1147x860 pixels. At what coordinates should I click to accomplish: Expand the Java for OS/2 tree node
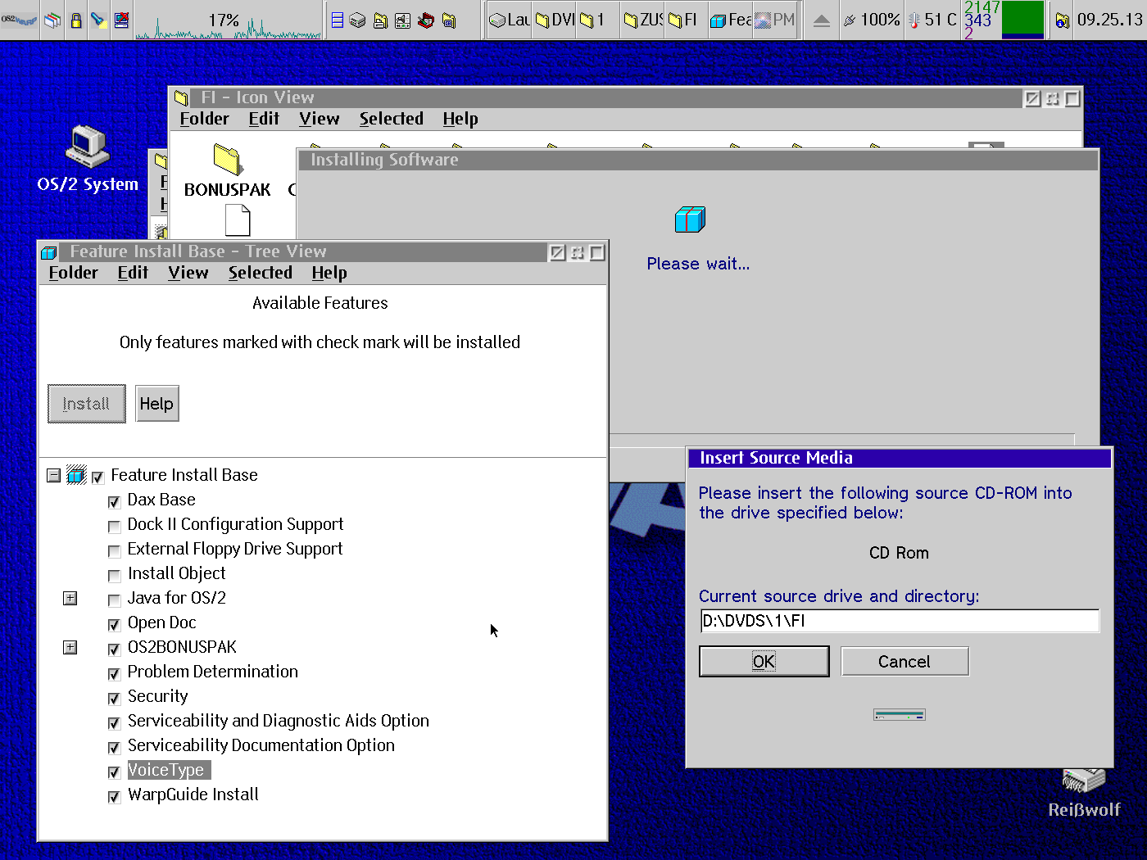(x=70, y=598)
